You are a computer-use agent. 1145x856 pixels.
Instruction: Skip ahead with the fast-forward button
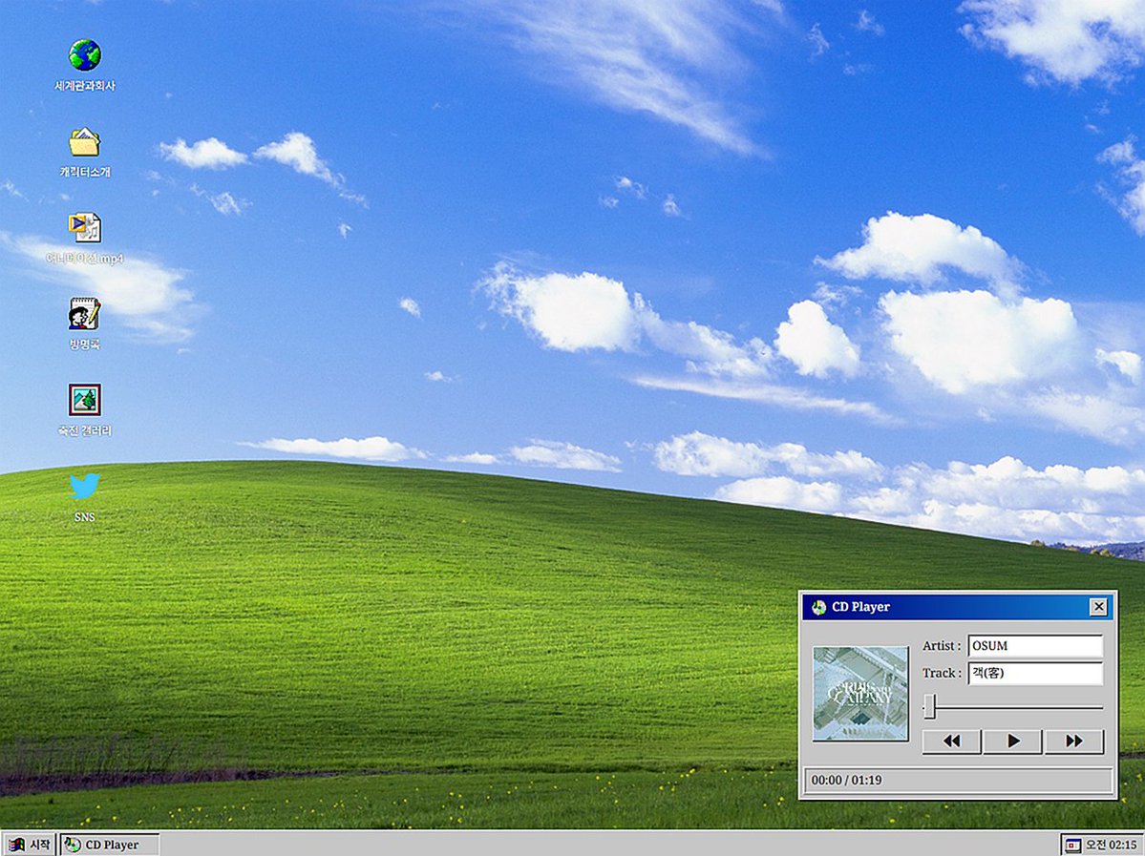click(x=1074, y=741)
